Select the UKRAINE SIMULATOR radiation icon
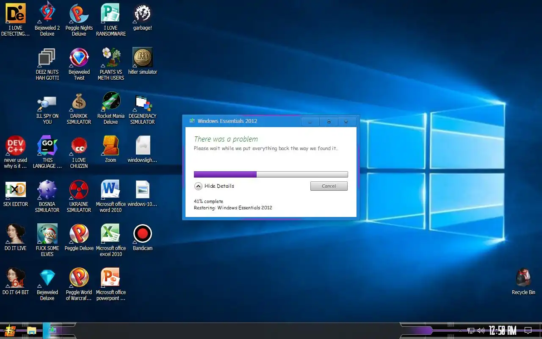Viewport: 542px width, 339px height. [79, 196]
